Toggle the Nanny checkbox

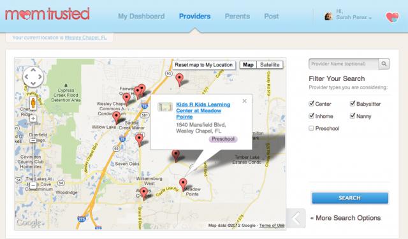353,116
